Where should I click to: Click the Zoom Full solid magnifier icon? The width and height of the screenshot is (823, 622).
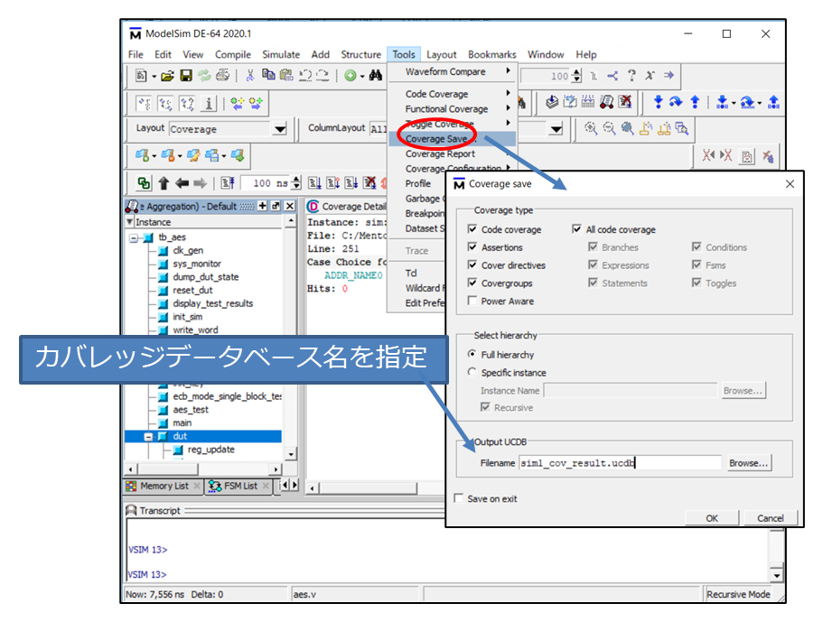[x=627, y=128]
